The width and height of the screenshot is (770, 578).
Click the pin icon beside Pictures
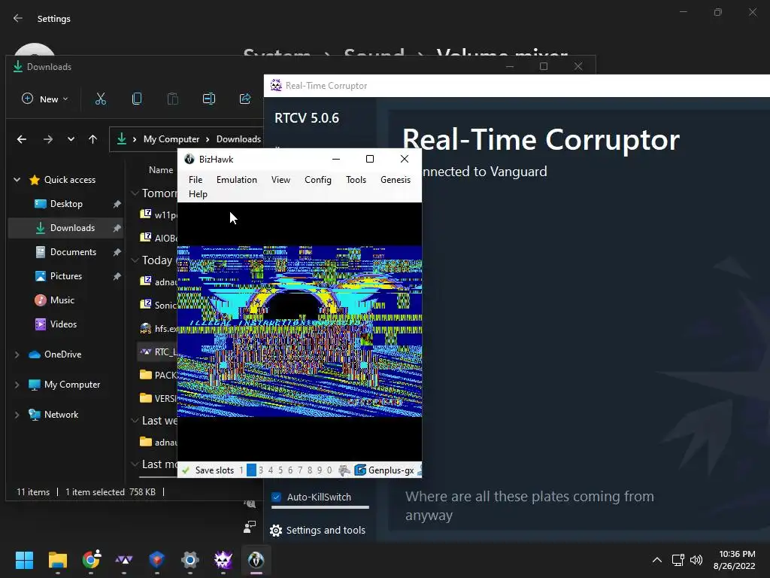pos(117,276)
